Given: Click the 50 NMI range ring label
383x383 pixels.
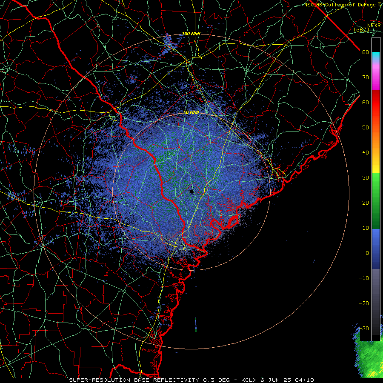Looking at the screenshot, I should (191, 112).
